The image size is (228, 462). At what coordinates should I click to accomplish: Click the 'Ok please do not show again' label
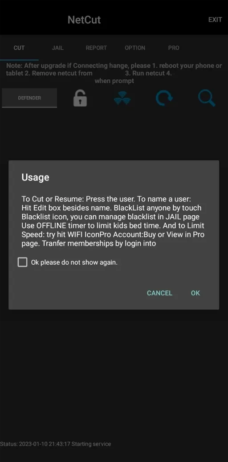(x=74, y=262)
